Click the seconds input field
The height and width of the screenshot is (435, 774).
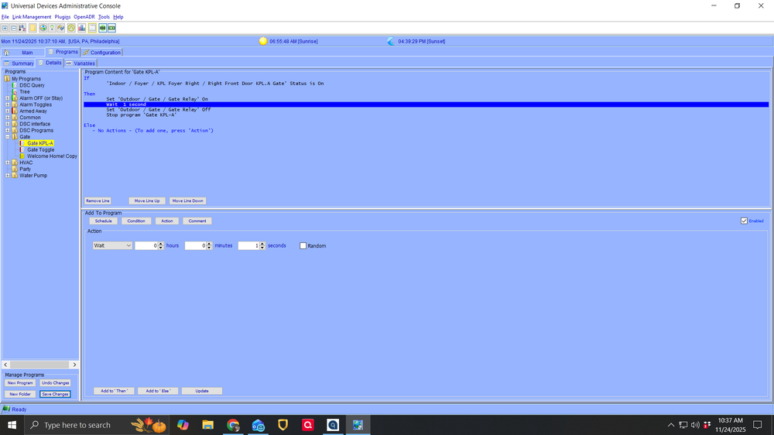(x=247, y=245)
